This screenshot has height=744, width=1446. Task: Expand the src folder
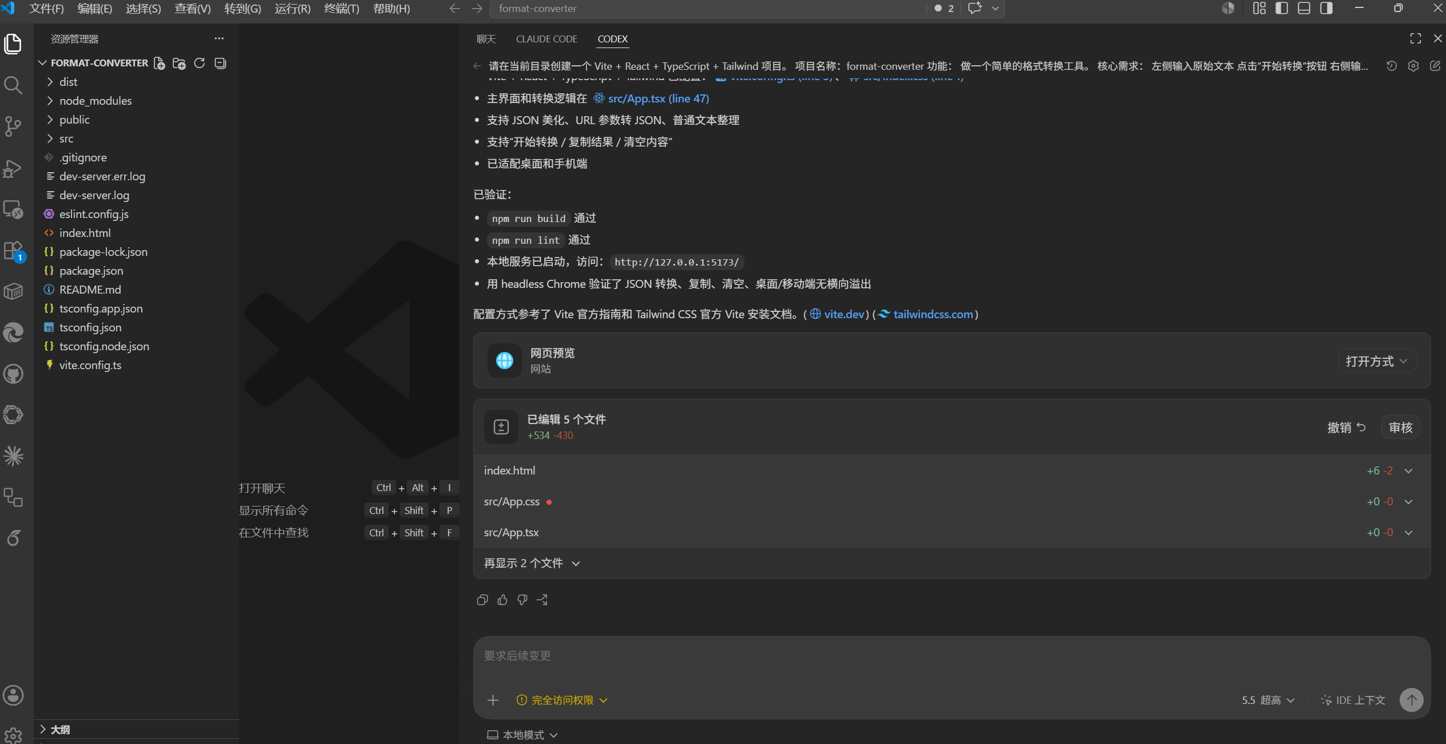tap(136, 138)
